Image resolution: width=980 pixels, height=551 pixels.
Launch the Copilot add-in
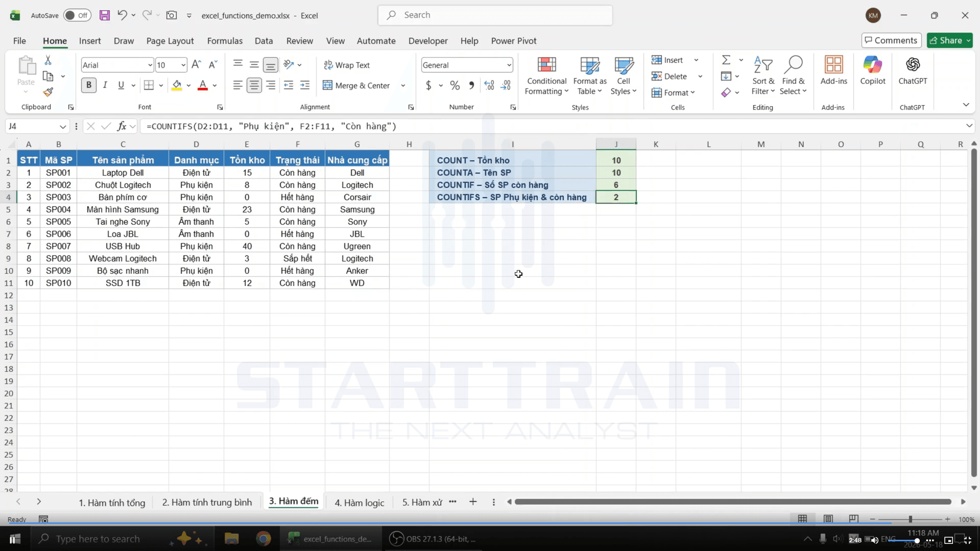tap(873, 70)
